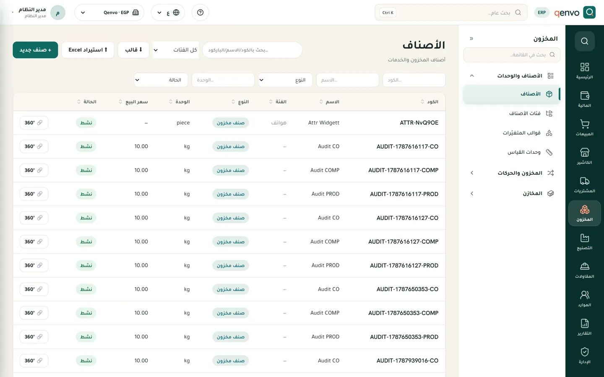The width and height of the screenshot is (604, 377).
Task: Open the Manufacturing (التصنيع) module icon
Action: 584,242
